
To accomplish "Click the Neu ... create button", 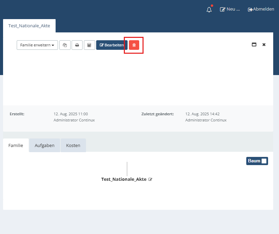I will (x=230, y=9).
